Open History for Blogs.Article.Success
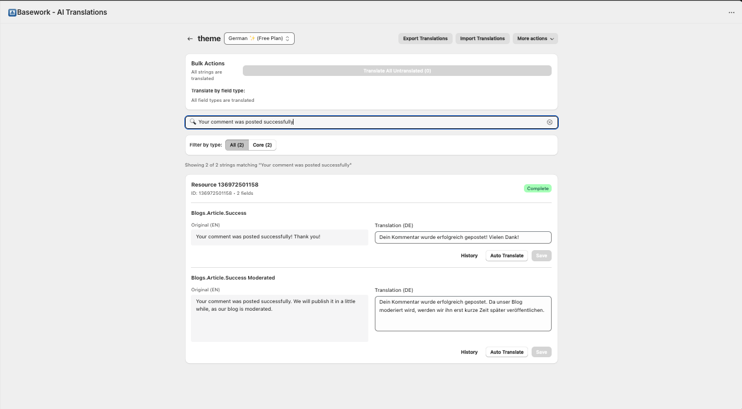Viewport: 742px width, 409px height. 469,256
